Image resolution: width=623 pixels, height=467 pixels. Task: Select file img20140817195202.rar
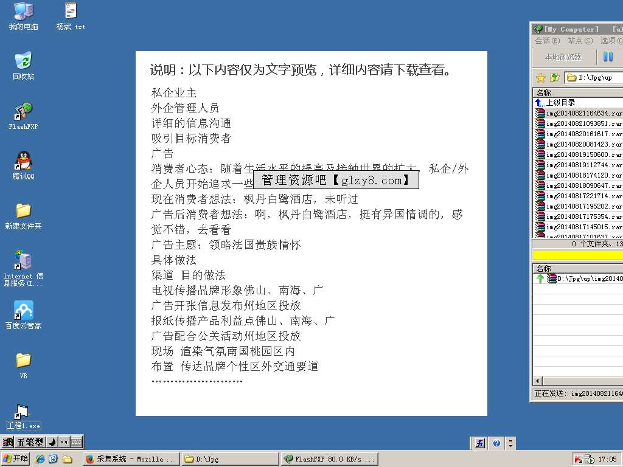pyautogui.click(x=578, y=206)
